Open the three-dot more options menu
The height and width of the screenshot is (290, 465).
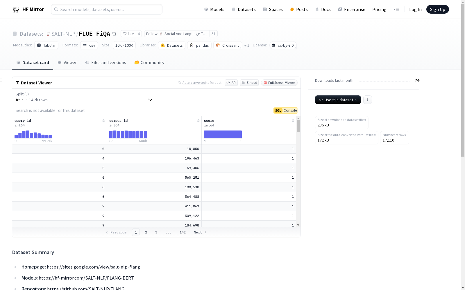pyautogui.click(x=368, y=100)
